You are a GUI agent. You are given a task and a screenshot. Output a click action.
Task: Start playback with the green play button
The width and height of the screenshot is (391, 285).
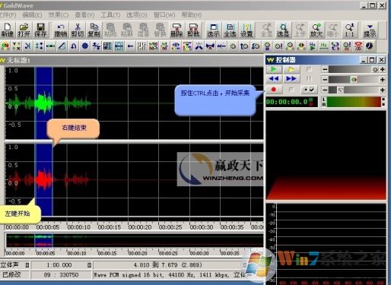[274, 69]
